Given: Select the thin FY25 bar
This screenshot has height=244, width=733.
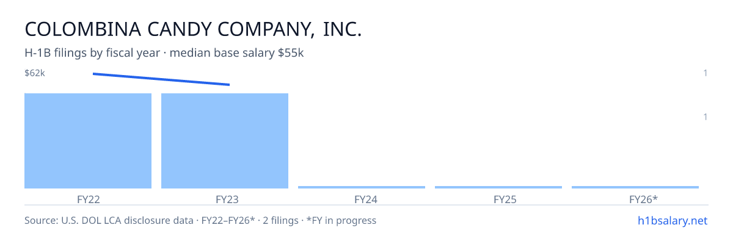Looking at the screenshot, I should coord(498,187).
